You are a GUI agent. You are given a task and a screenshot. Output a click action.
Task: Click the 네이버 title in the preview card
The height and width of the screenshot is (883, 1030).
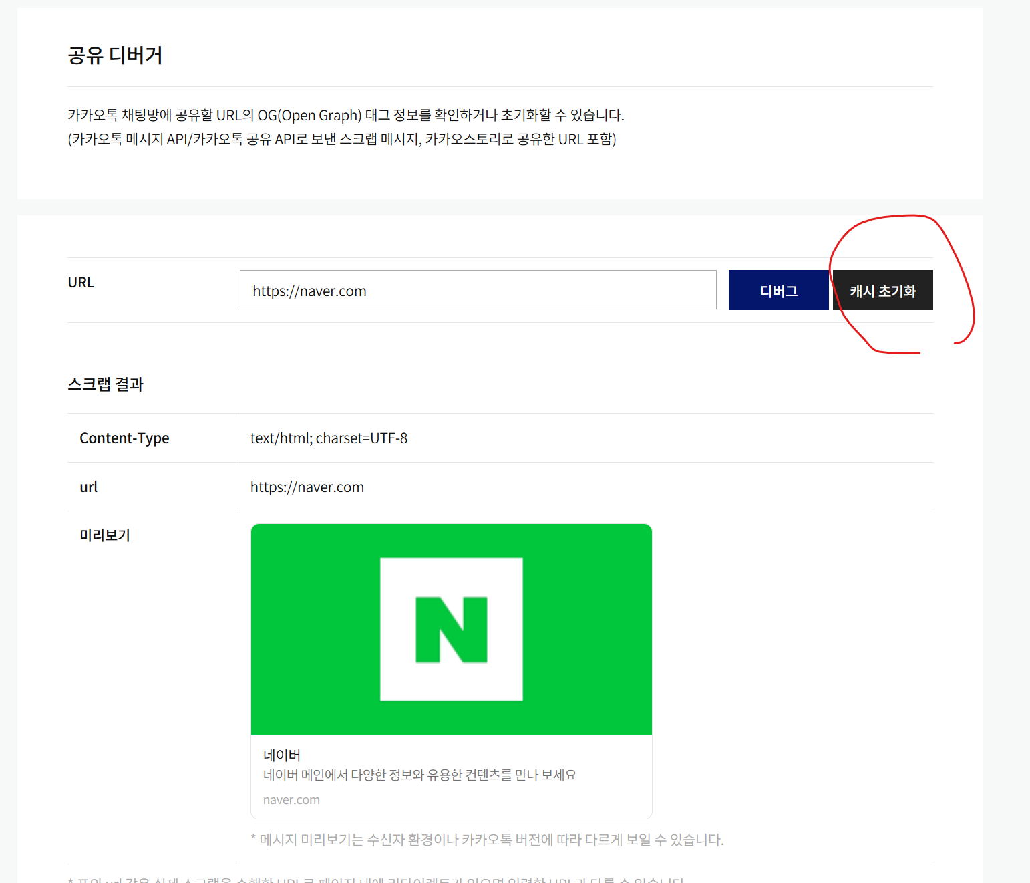[x=282, y=755]
